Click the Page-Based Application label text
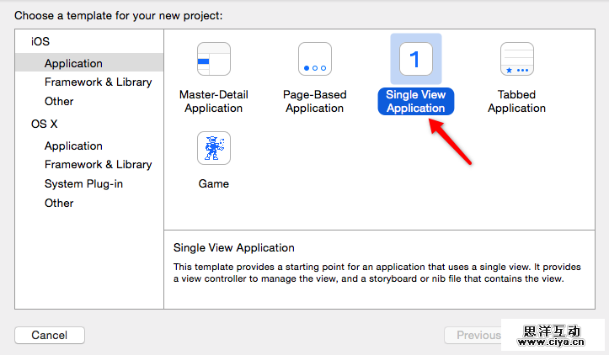 [x=314, y=101]
